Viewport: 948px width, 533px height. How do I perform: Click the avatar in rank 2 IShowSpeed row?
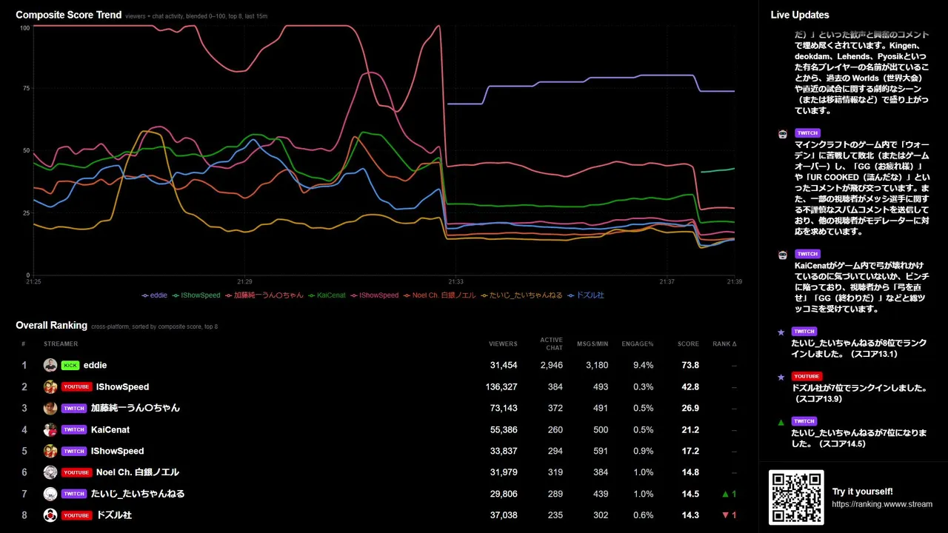[x=50, y=386]
